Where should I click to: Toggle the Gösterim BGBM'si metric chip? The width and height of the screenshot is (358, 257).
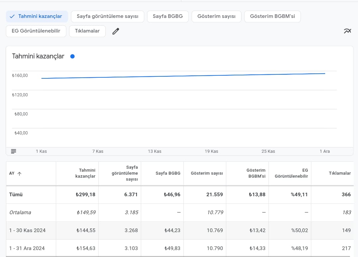[x=272, y=16]
